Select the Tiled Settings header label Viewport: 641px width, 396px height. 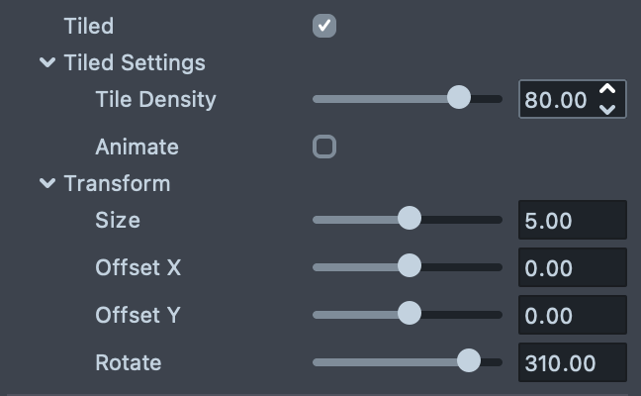coord(135,63)
